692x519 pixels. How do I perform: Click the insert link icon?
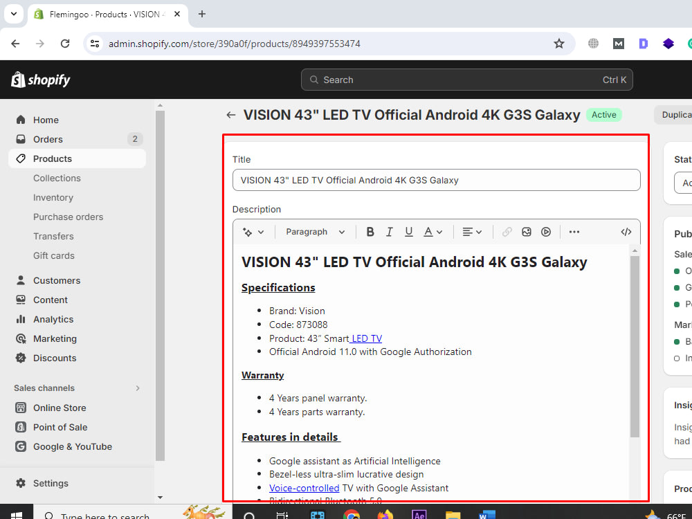coord(507,232)
